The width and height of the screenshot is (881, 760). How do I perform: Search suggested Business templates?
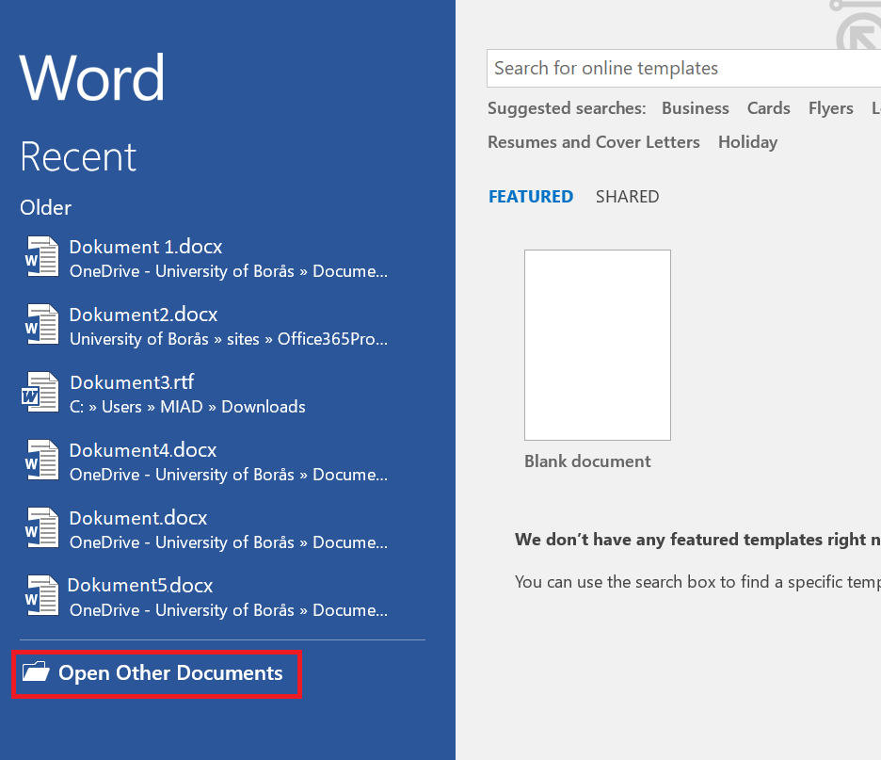click(695, 108)
